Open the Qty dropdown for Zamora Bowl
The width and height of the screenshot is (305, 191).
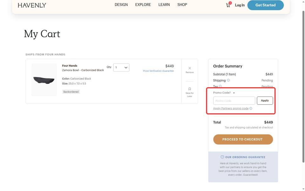tap(121, 67)
